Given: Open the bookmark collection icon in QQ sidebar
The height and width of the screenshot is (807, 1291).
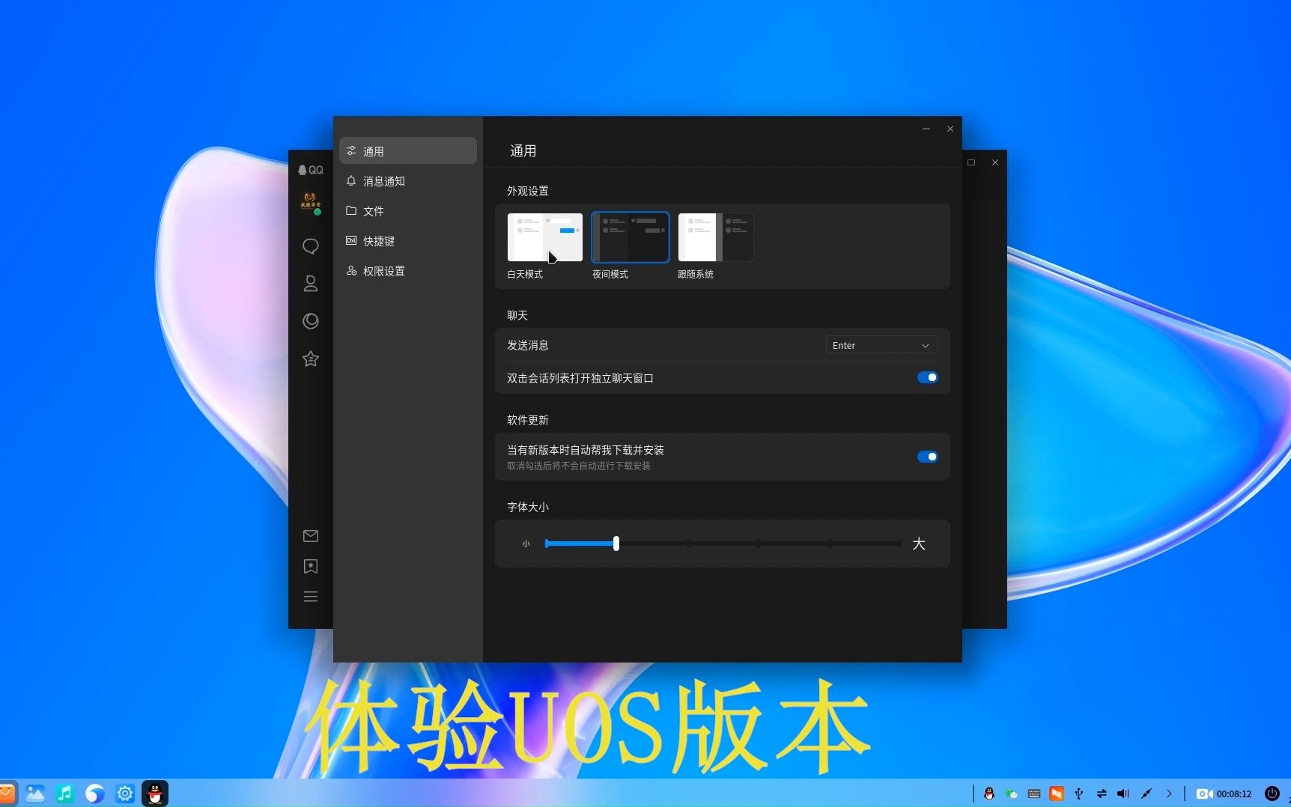Looking at the screenshot, I should (311, 567).
